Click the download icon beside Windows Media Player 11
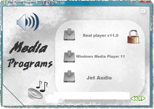Image resolution: width=154 pixels, height=109 pixels. (x=69, y=57)
